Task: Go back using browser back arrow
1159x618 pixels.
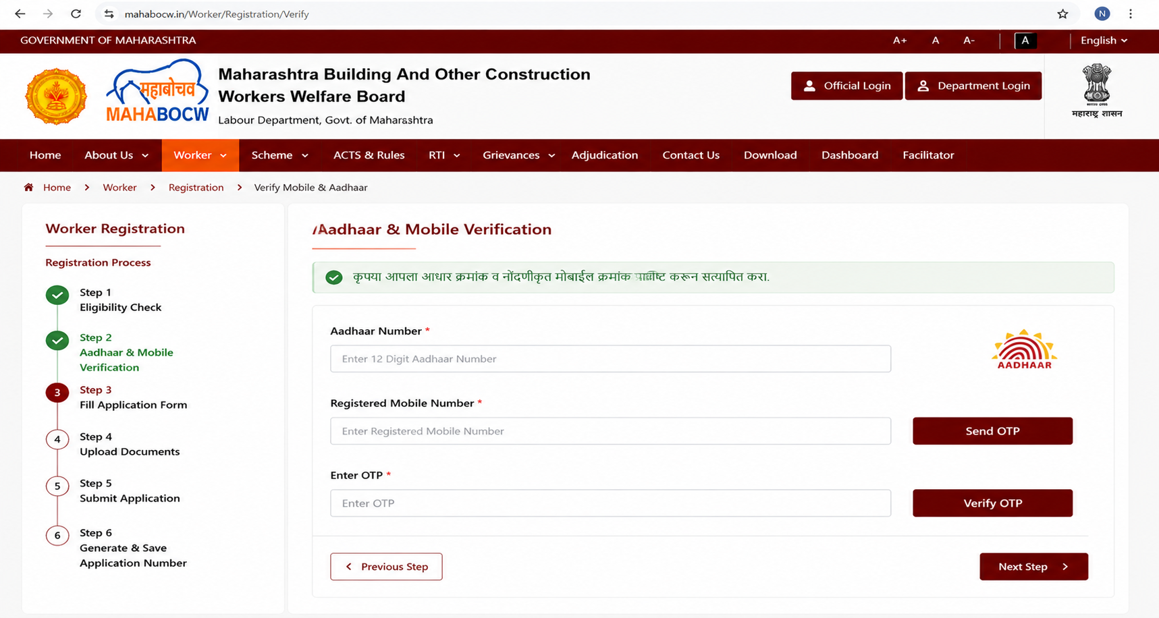Action: click(20, 13)
